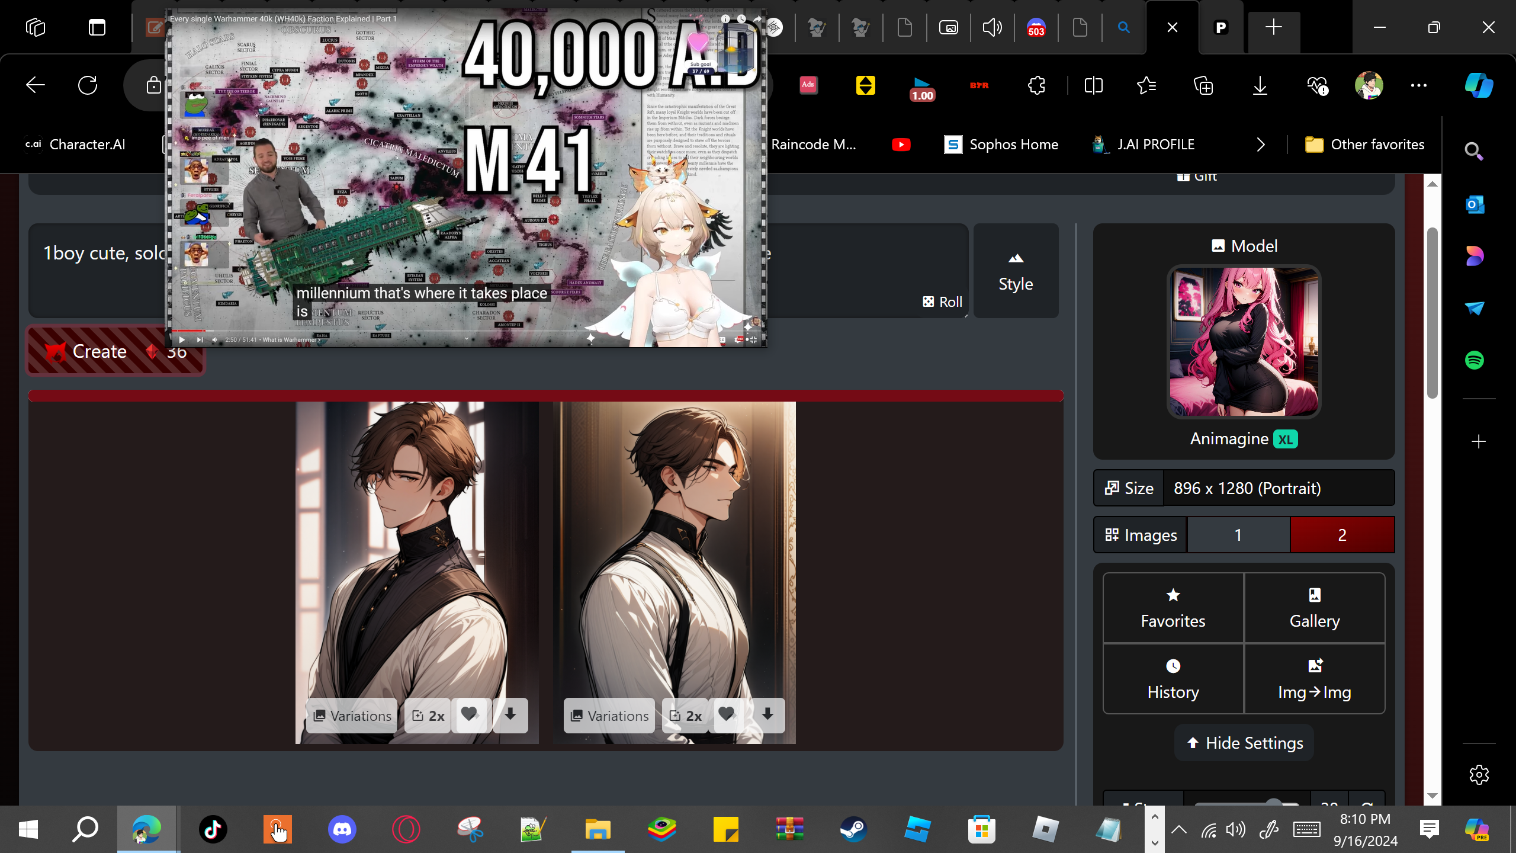
Task: Open Variations for the first image
Action: 352,715
